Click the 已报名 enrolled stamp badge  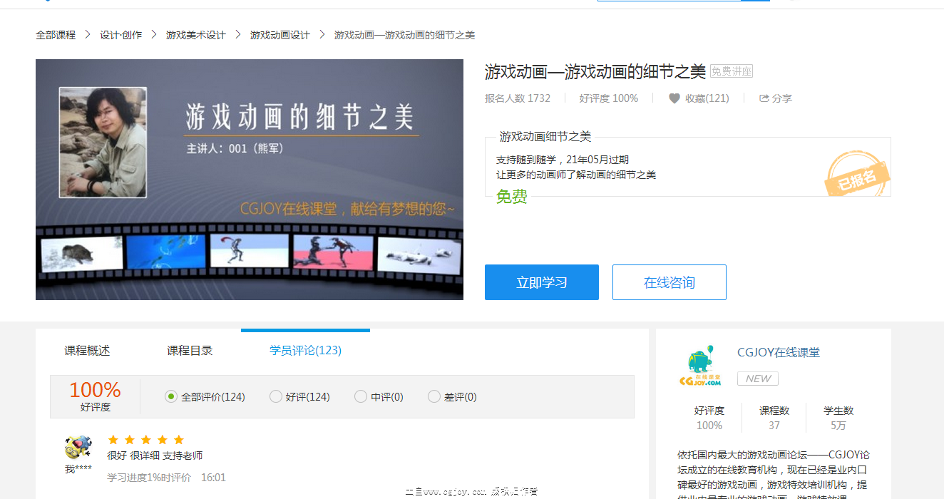857,177
